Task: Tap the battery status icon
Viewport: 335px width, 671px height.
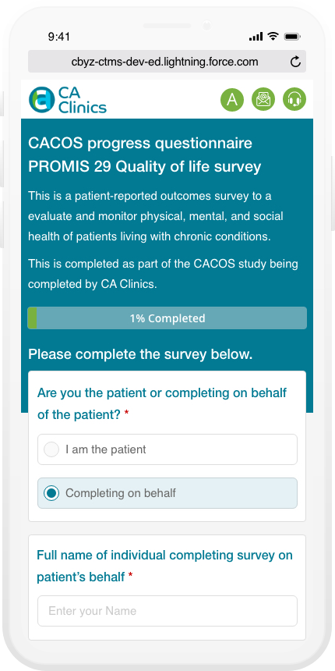Action: 293,37
